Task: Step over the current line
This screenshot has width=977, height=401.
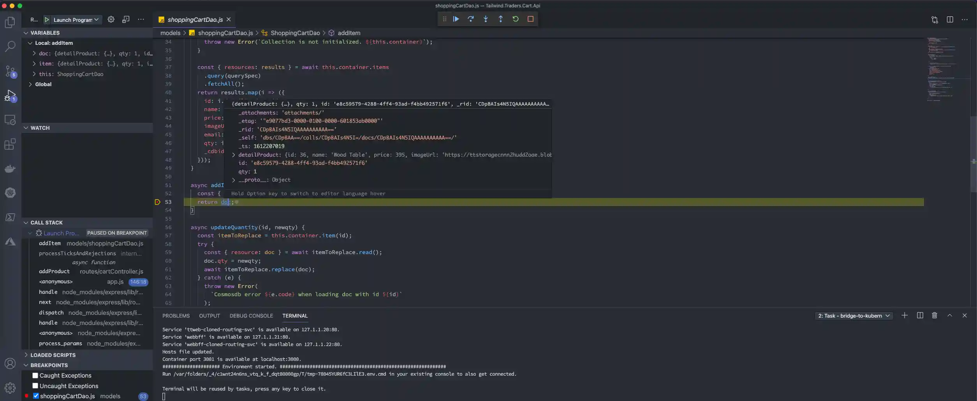Action: click(x=471, y=19)
